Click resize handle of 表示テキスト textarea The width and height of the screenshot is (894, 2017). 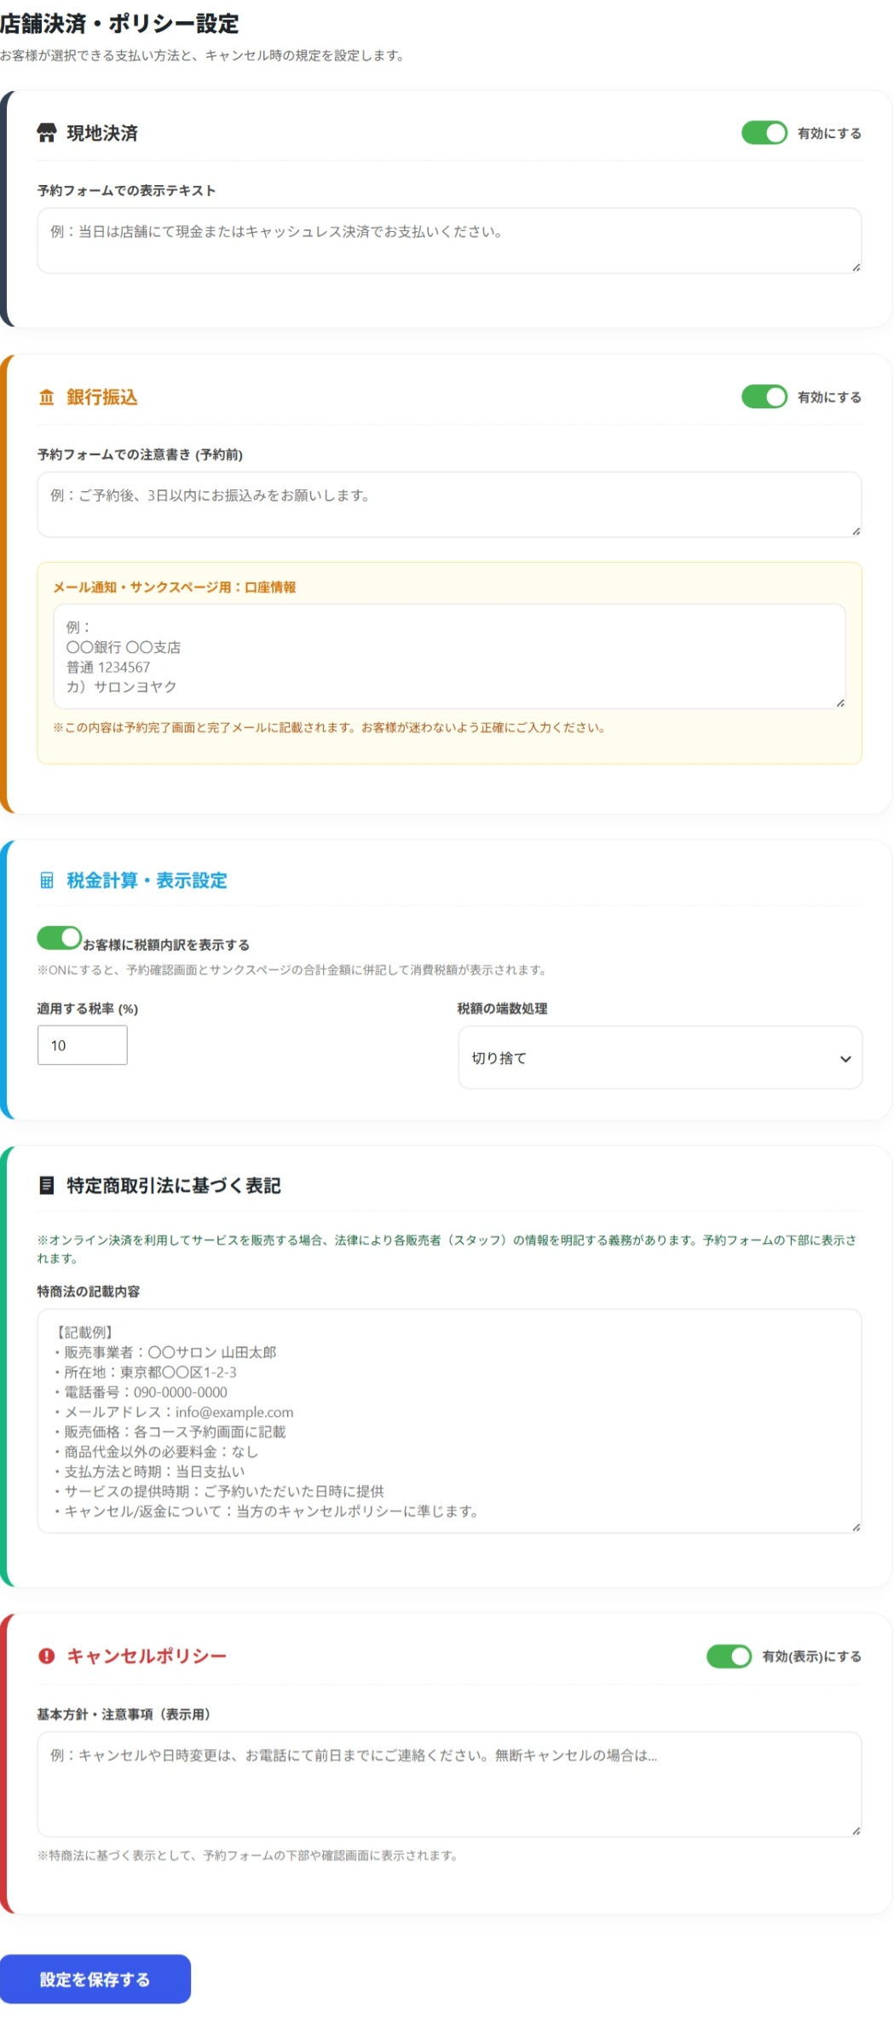pos(856,267)
